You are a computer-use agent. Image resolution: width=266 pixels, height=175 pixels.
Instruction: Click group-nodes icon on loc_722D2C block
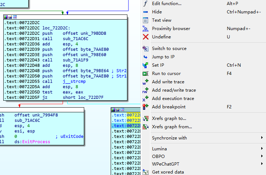tap(15, 17)
